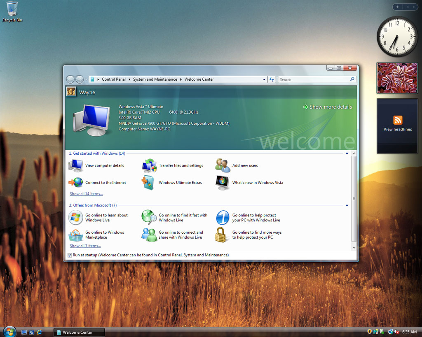
Task: Open Connect to the Internet icon
Action: (76, 182)
